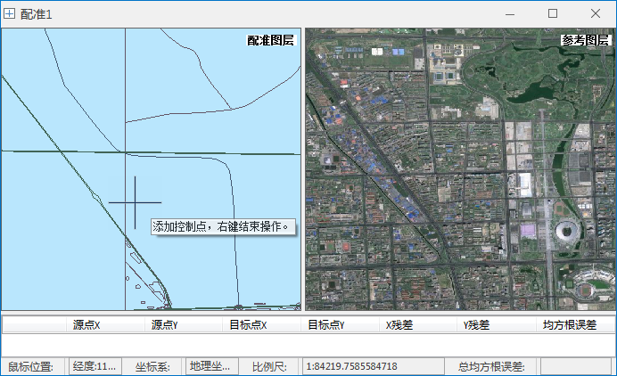Close the 配准1 window
This screenshot has width=617, height=376.
(x=595, y=13)
